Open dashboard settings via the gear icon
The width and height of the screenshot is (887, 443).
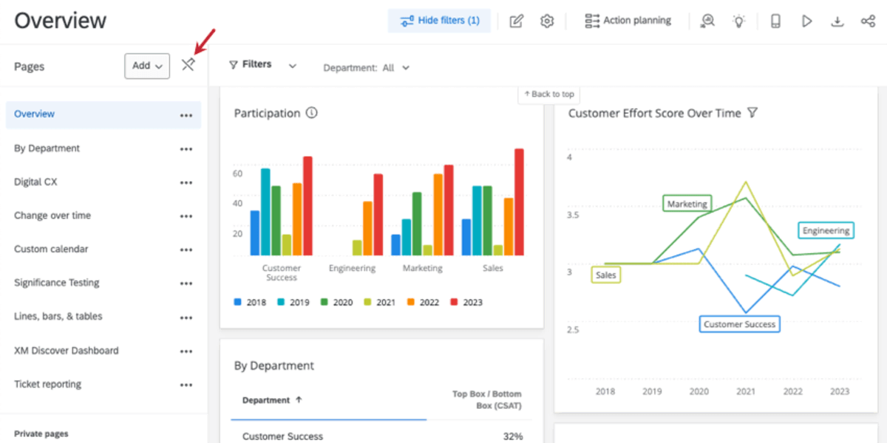(547, 21)
